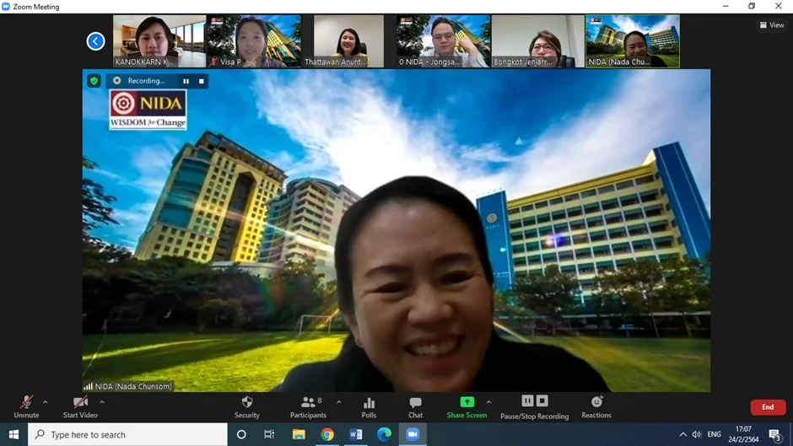Open notification center

click(x=774, y=434)
